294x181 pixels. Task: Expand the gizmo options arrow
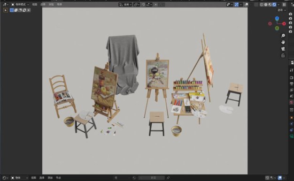241,5
